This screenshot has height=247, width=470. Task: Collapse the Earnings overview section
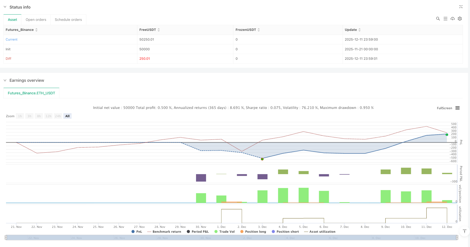pos(5,80)
